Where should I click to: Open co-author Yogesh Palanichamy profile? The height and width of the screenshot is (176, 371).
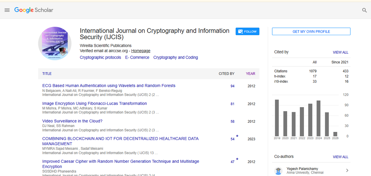tap(302, 169)
